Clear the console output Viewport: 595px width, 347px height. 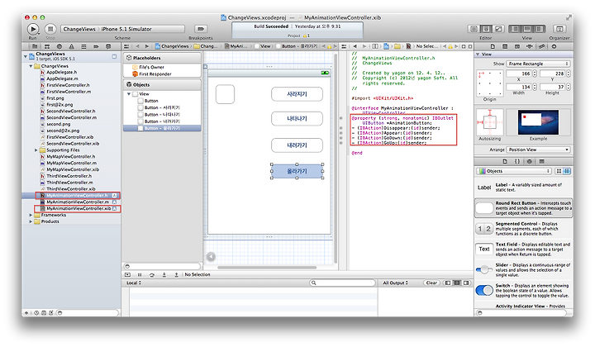431,283
